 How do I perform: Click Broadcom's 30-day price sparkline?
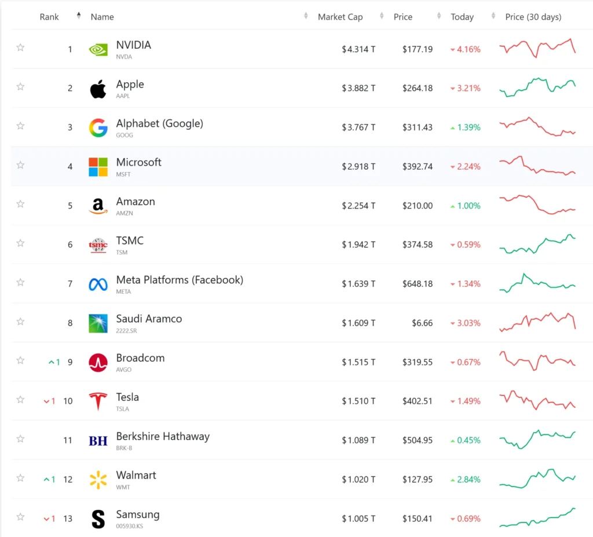click(537, 361)
